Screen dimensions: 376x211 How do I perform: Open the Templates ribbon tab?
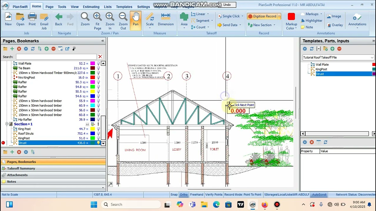[x=124, y=7]
